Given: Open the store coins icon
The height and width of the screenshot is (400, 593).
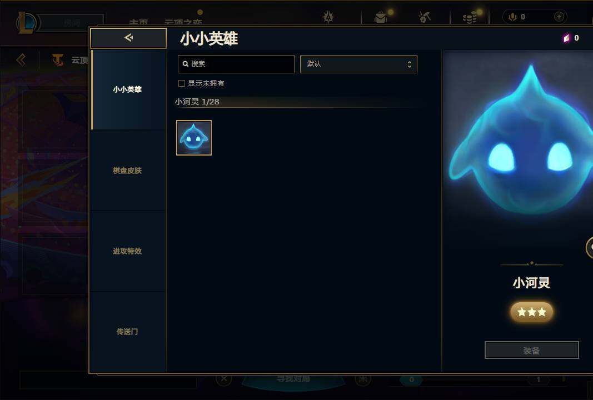Looking at the screenshot, I should point(469,17).
